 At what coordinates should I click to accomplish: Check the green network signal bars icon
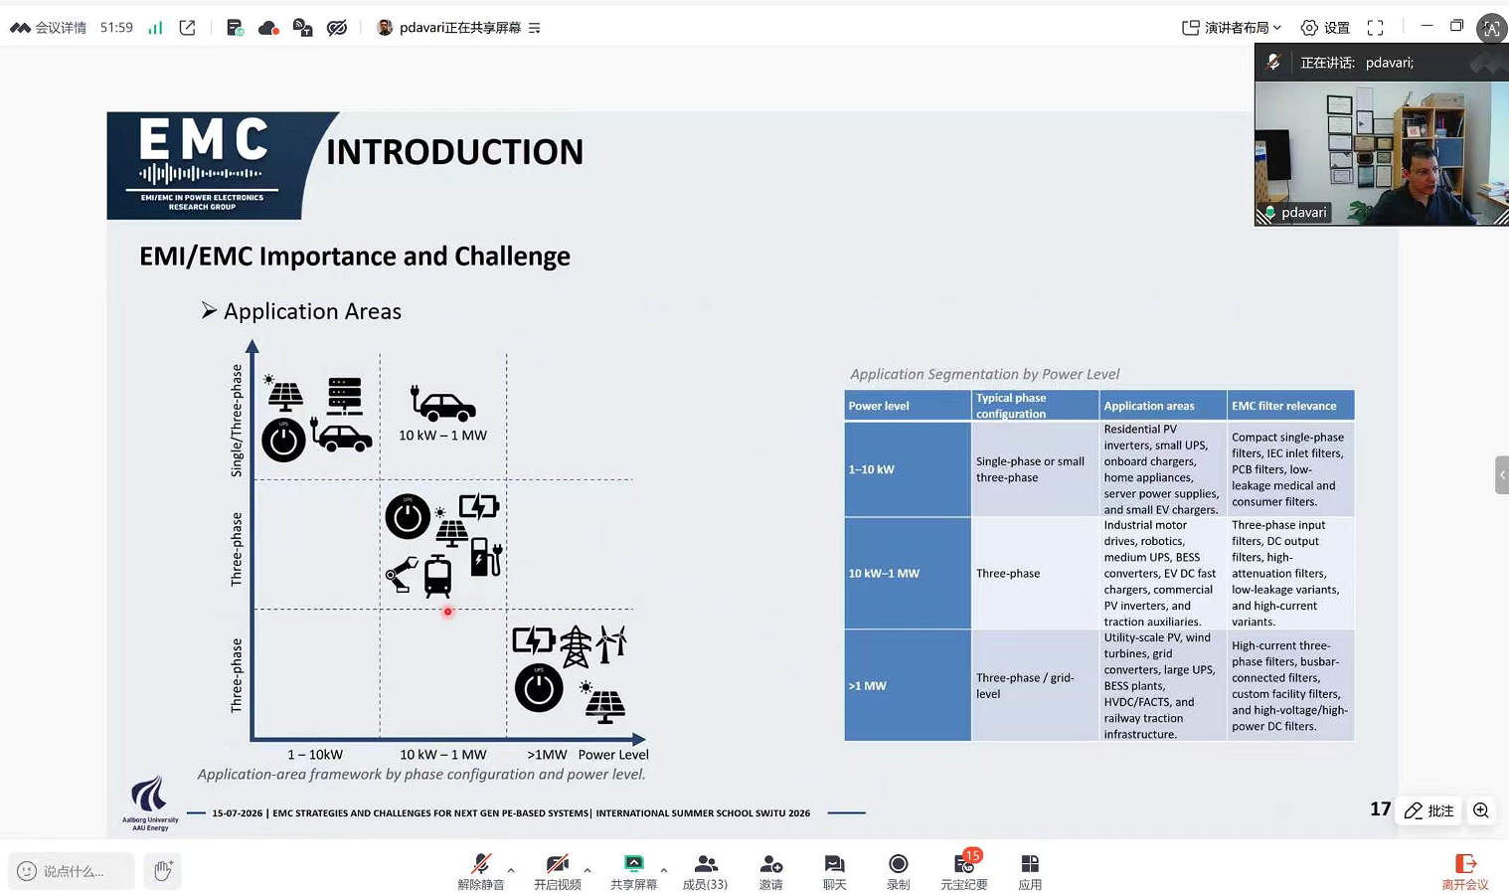pos(155,28)
